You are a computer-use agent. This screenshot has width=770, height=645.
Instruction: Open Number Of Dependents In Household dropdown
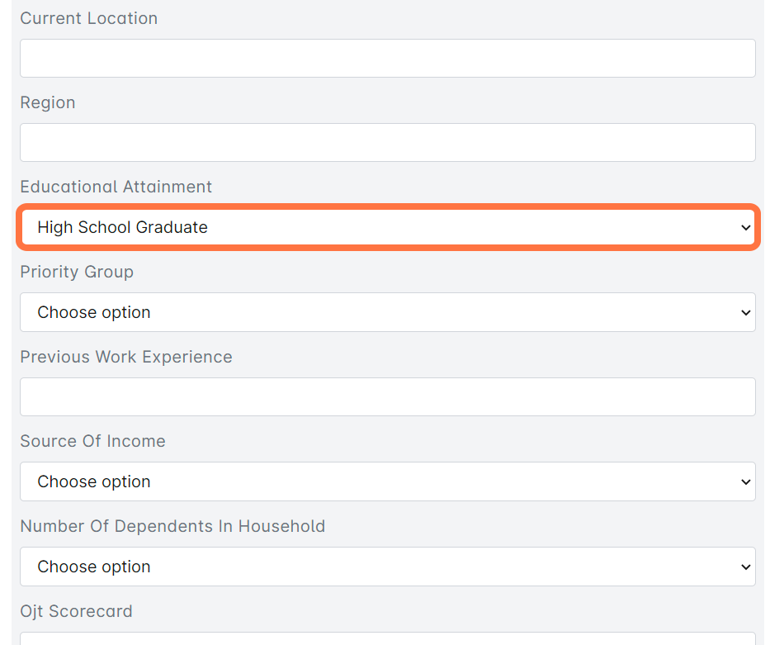[x=387, y=567]
